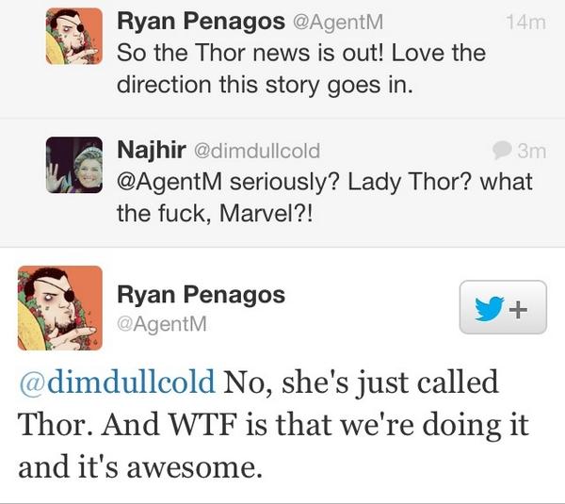This screenshot has width=565, height=504.
Task: Open the large Ryan Penagos avatar in main tweet
Action: click(59, 308)
